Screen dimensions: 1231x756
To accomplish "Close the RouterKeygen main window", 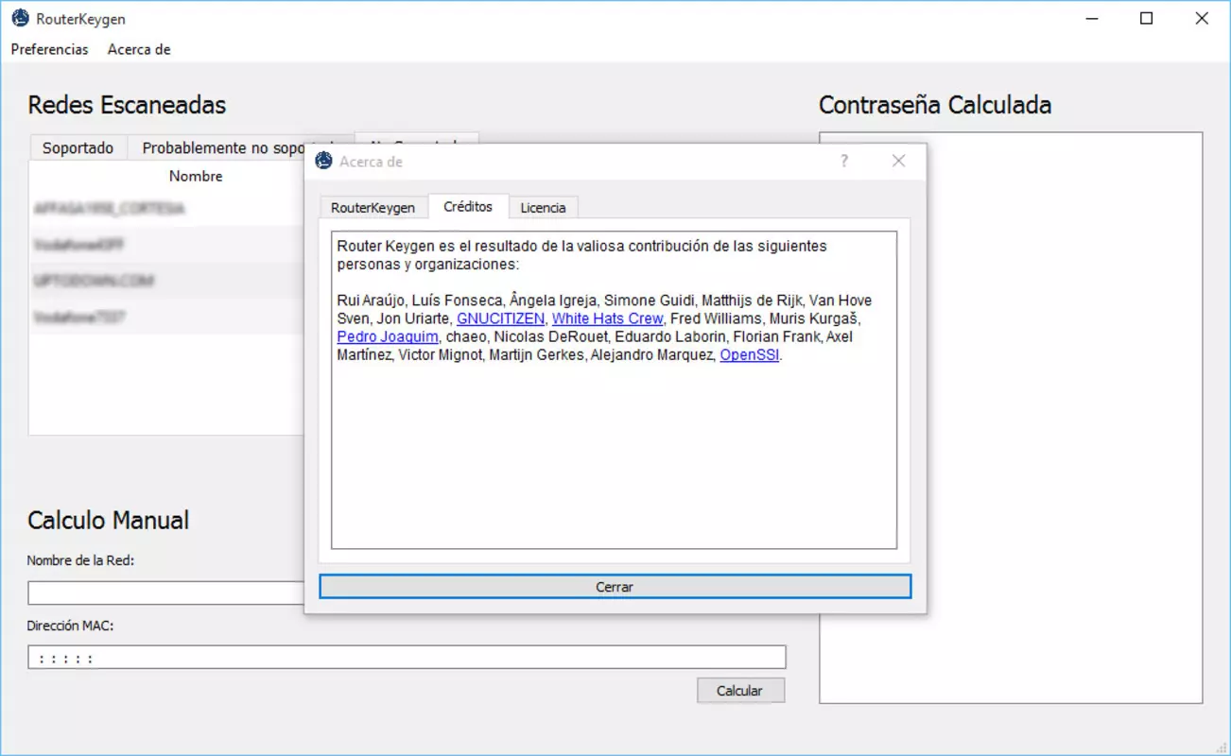I will 1202,18.
